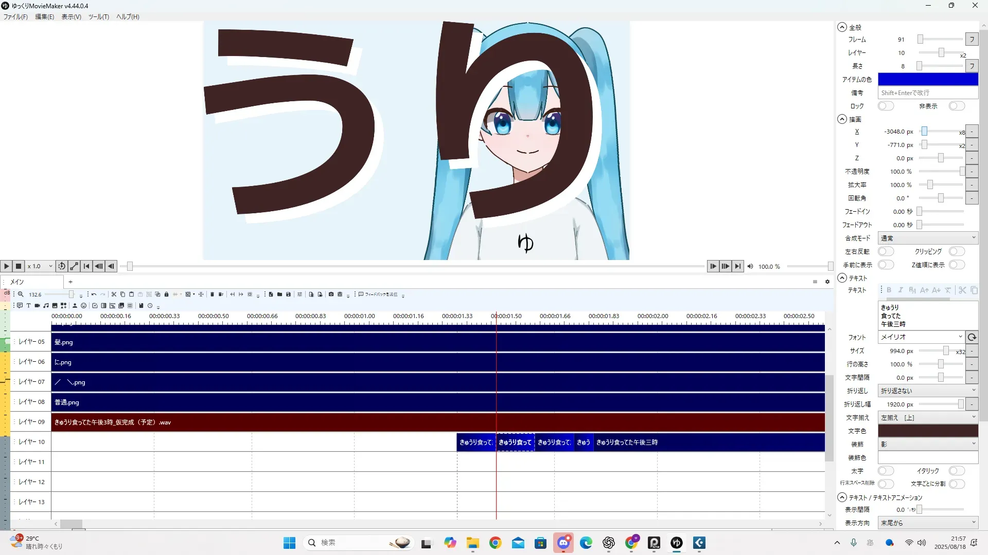Viewport: 988px width, 555px height.
Task: Click the lock item padlock icon
Action: click(166, 294)
